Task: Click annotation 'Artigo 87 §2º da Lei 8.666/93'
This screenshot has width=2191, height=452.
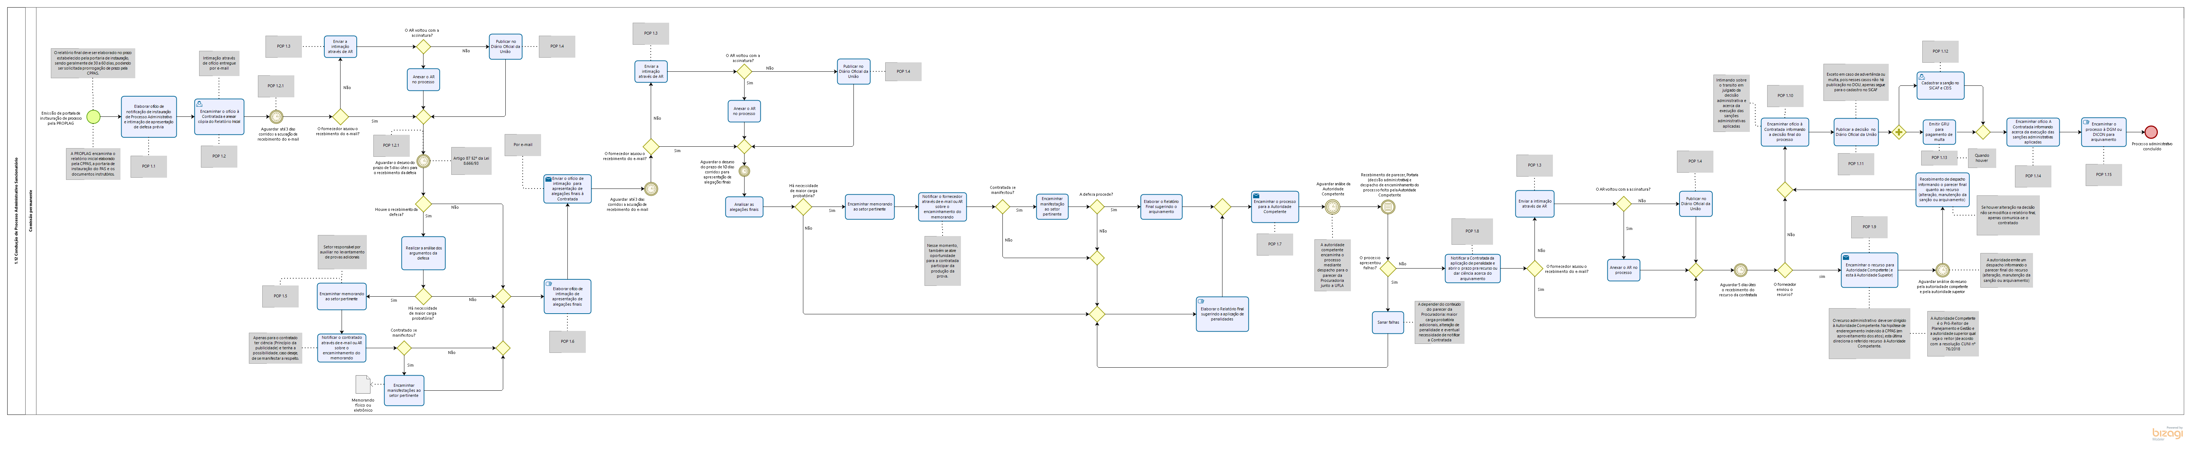Action: 471,161
